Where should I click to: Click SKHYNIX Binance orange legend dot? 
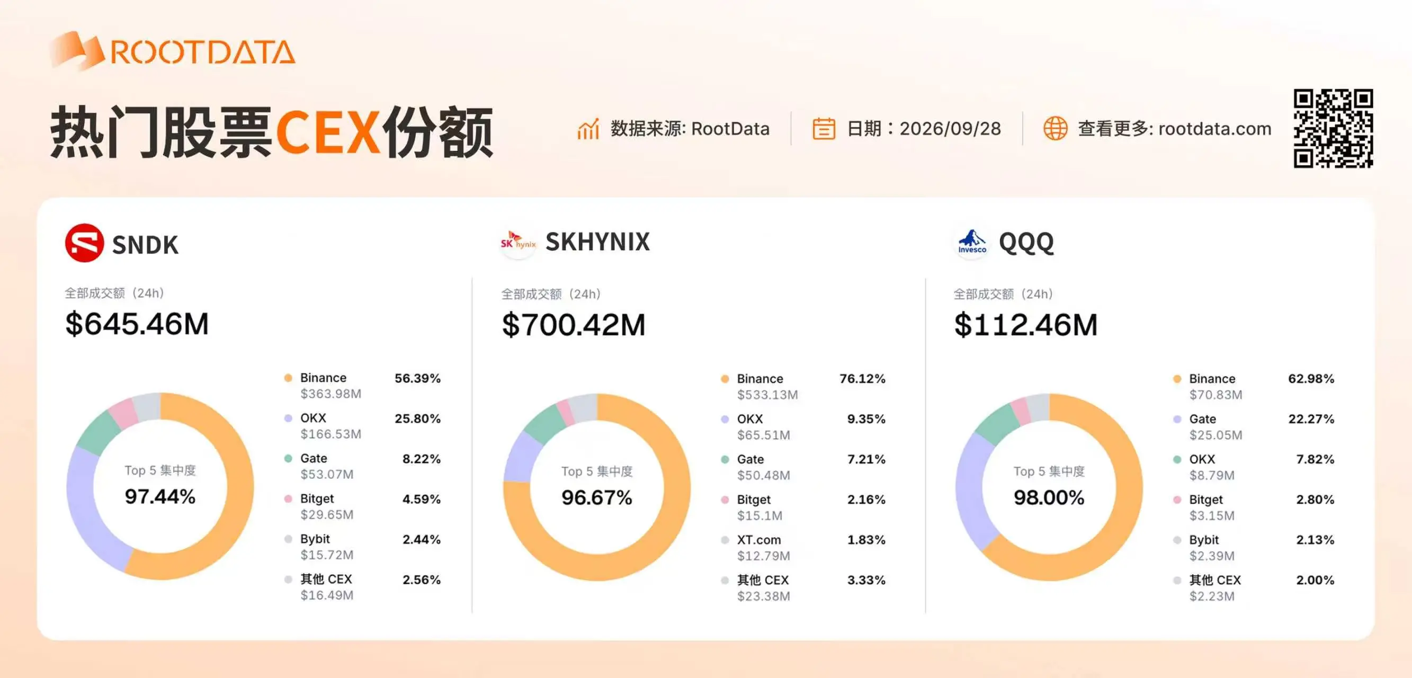(725, 379)
